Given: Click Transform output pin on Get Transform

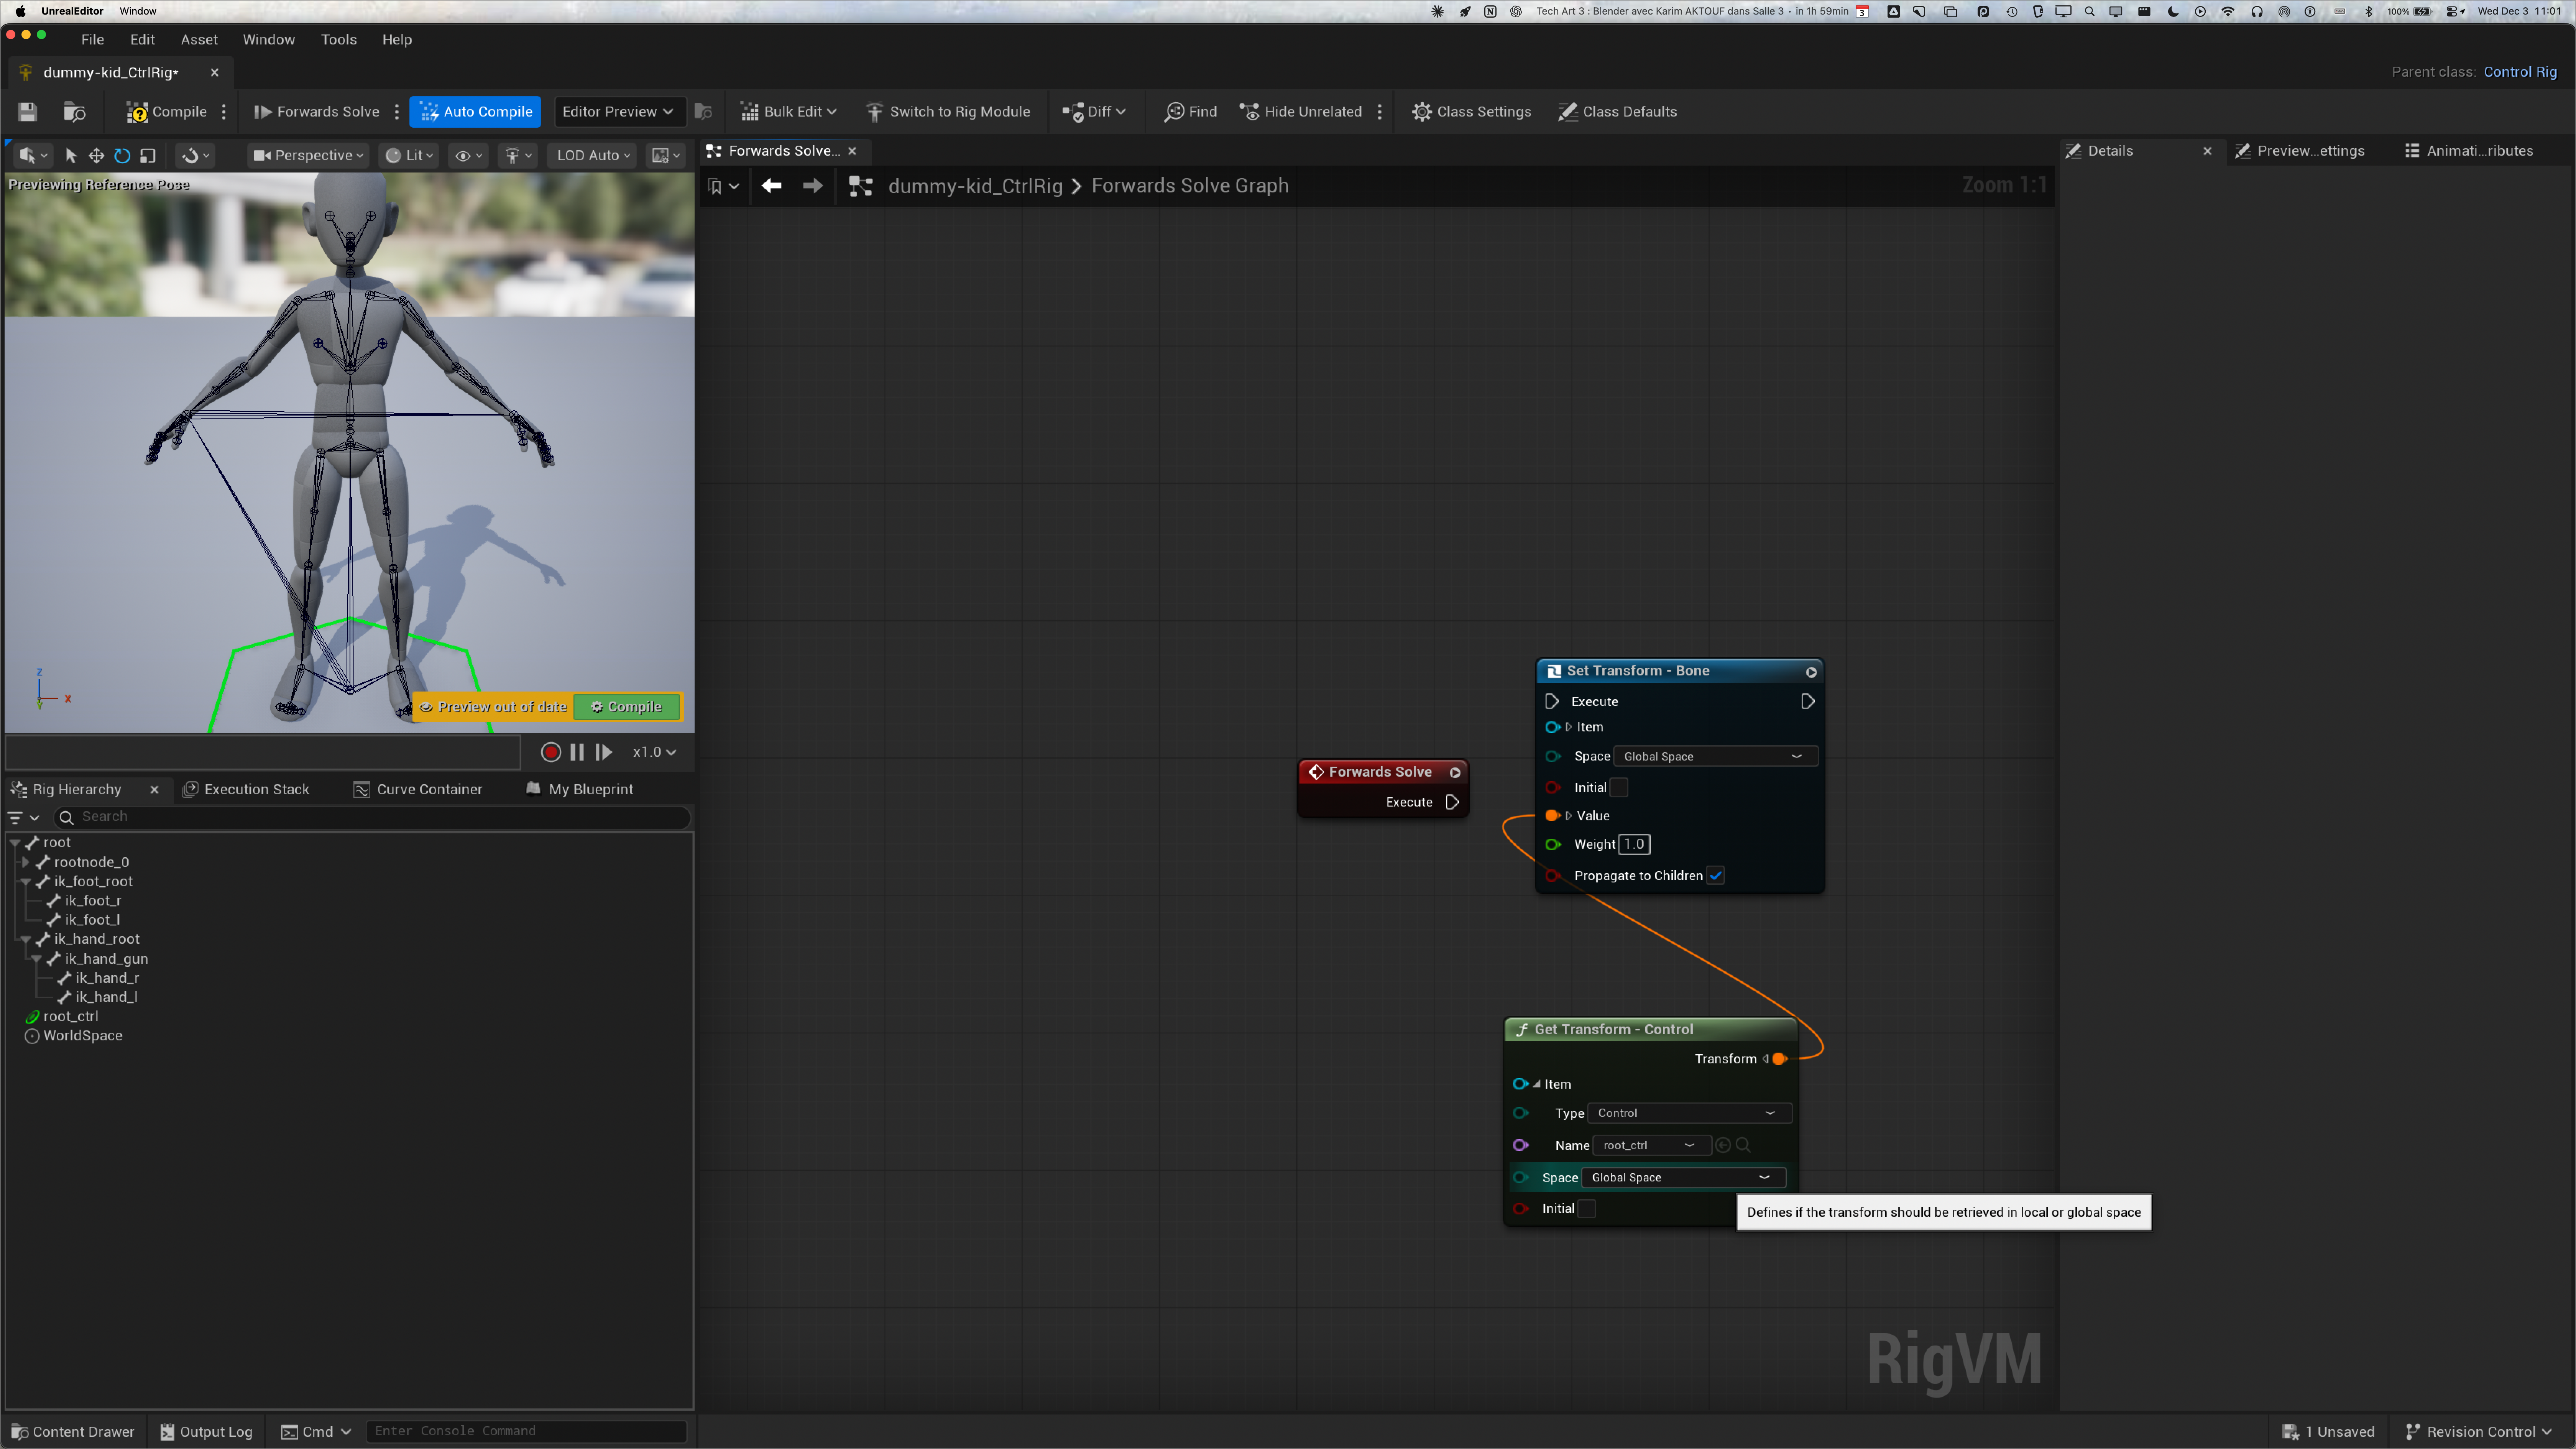Looking at the screenshot, I should coord(1779,1059).
